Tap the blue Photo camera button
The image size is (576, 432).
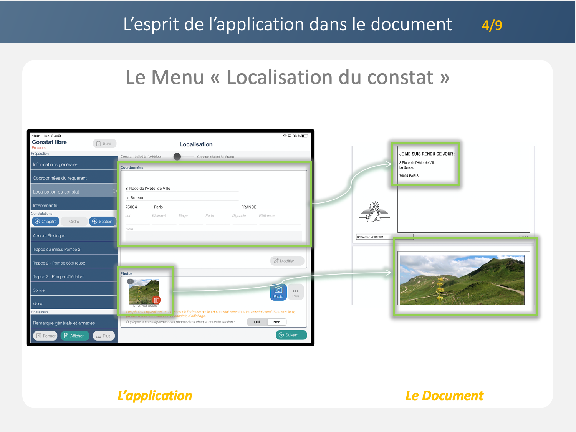point(278,292)
